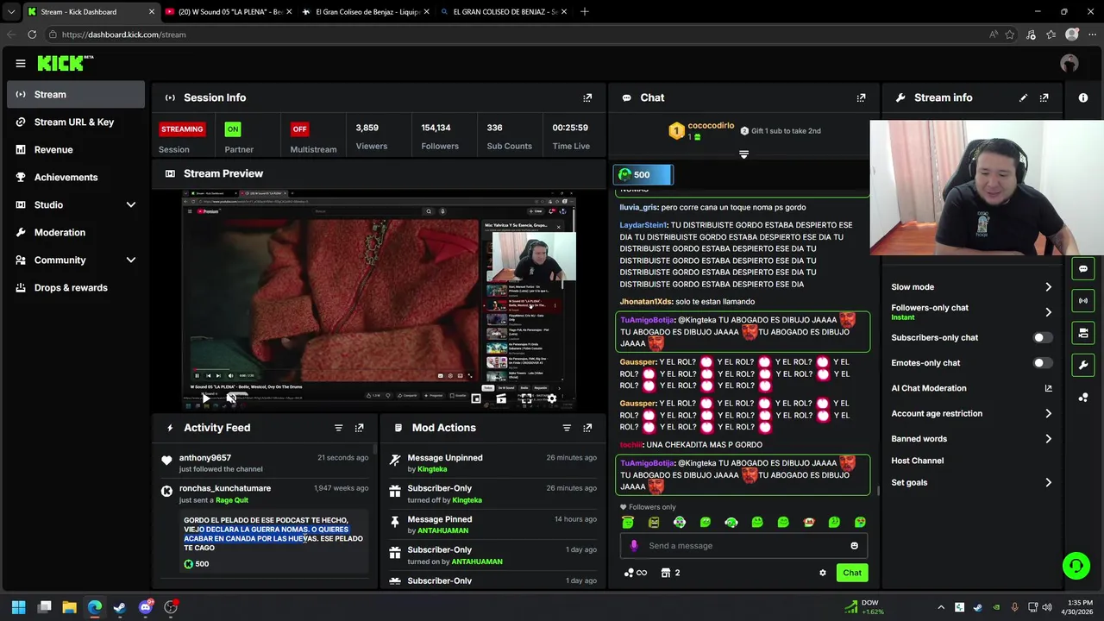Select Stream in the sidebar
Image resolution: width=1104 pixels, height=621 pixels.
pos(76,94)
